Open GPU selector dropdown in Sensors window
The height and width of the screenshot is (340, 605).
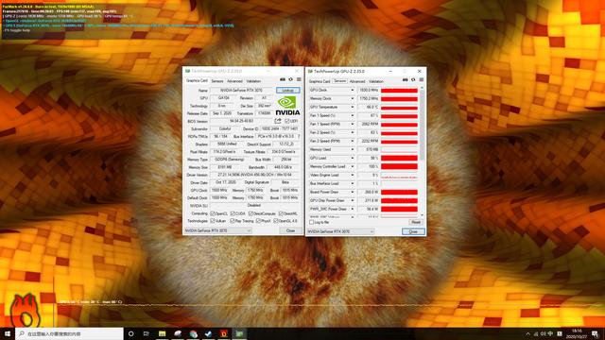[340, 231]
